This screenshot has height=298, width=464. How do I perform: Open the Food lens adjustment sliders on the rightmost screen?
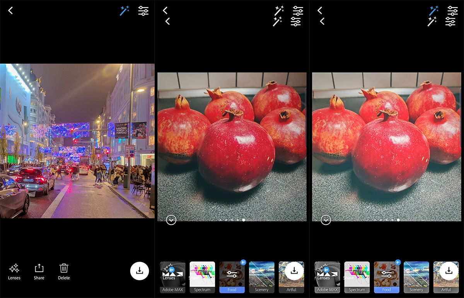387,274
